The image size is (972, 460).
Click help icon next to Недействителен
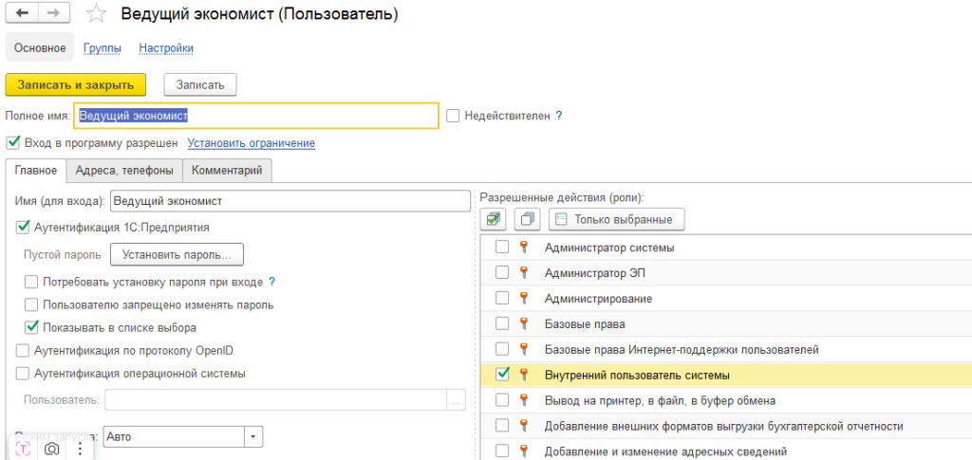tap(559, 116)
